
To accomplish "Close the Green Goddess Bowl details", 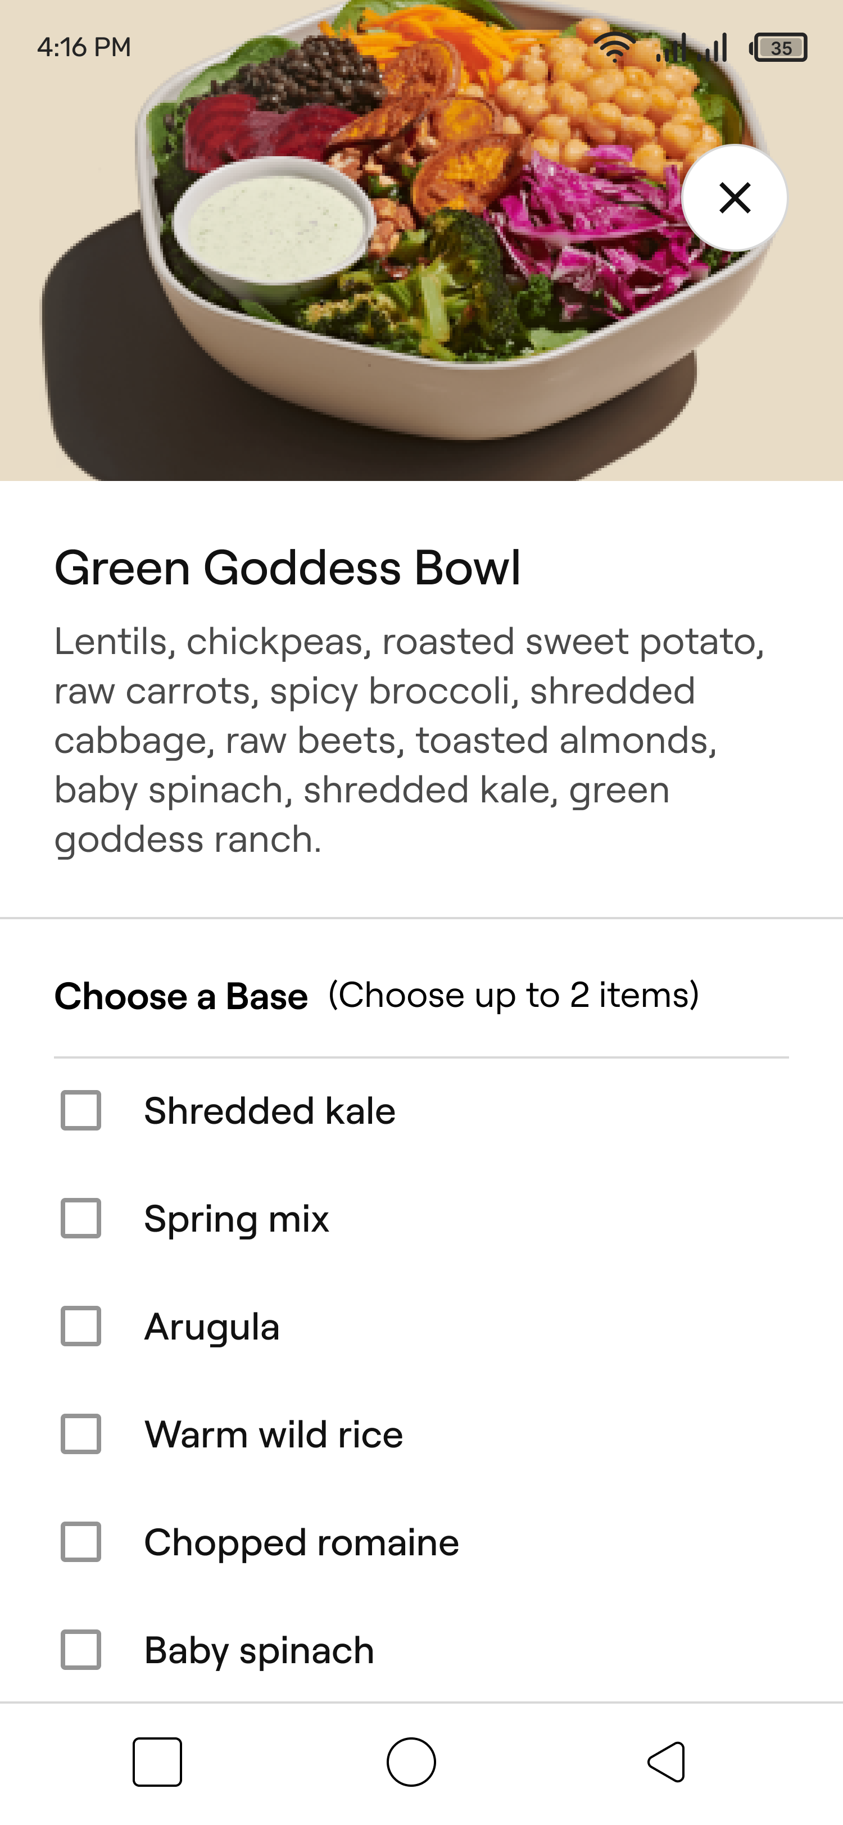I will click(x=735, y=198).
